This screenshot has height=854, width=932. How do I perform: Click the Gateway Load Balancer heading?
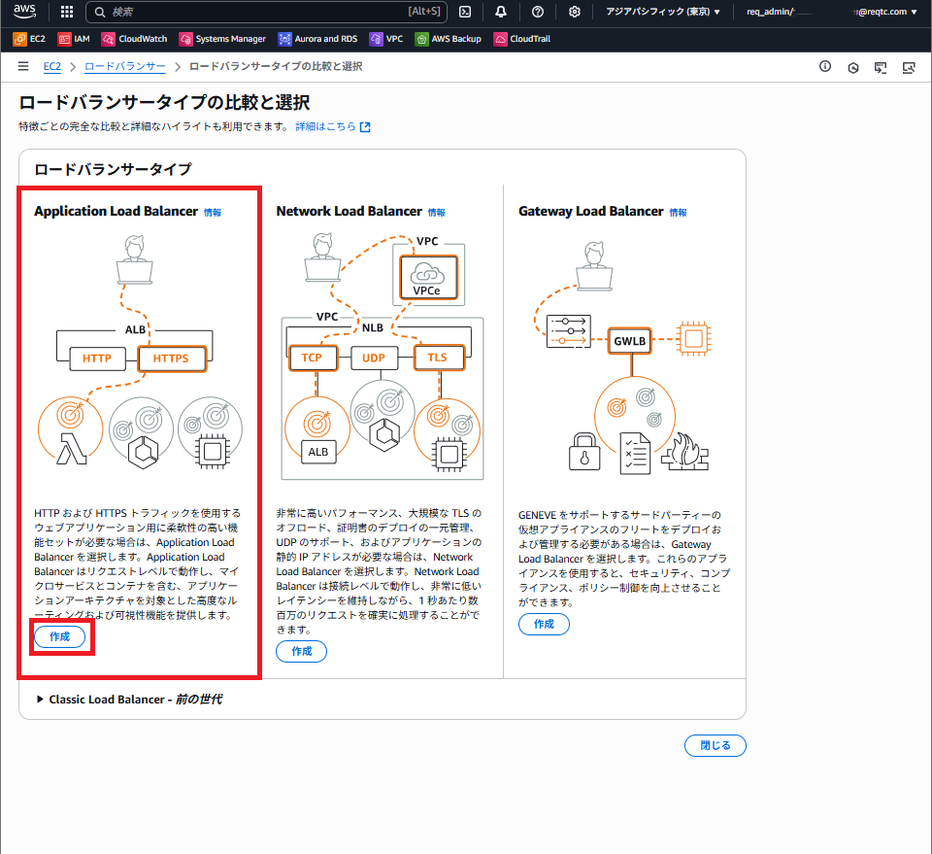[x=591, y=211]
